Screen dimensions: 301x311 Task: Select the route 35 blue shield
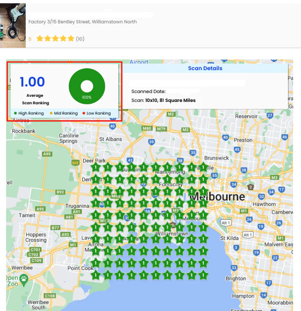(x=193, y=152)
